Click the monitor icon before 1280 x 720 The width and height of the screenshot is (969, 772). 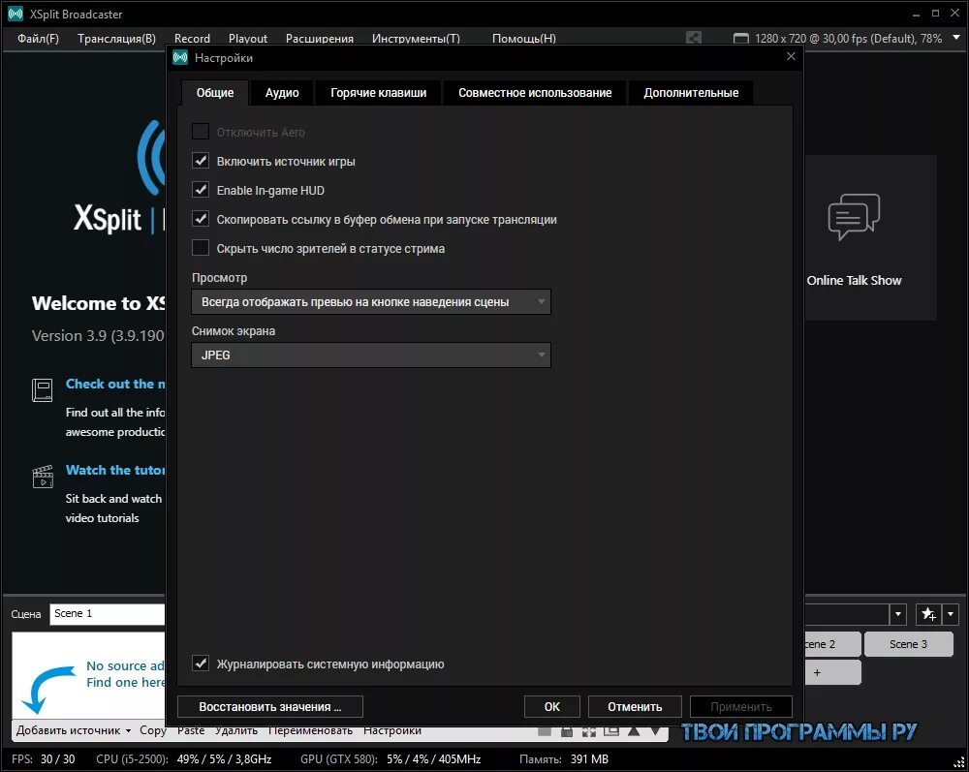pyautogui.click(x=740, y=37)
